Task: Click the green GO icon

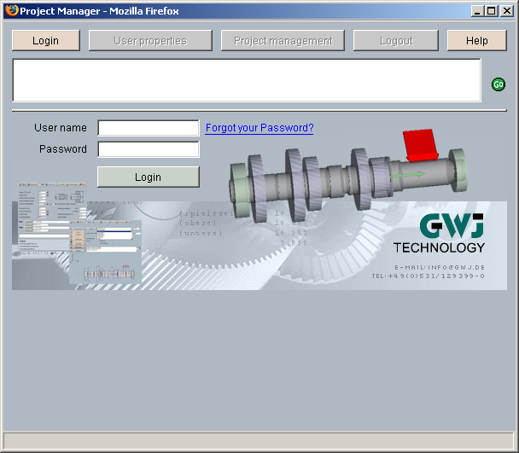Action: point(499,84)
